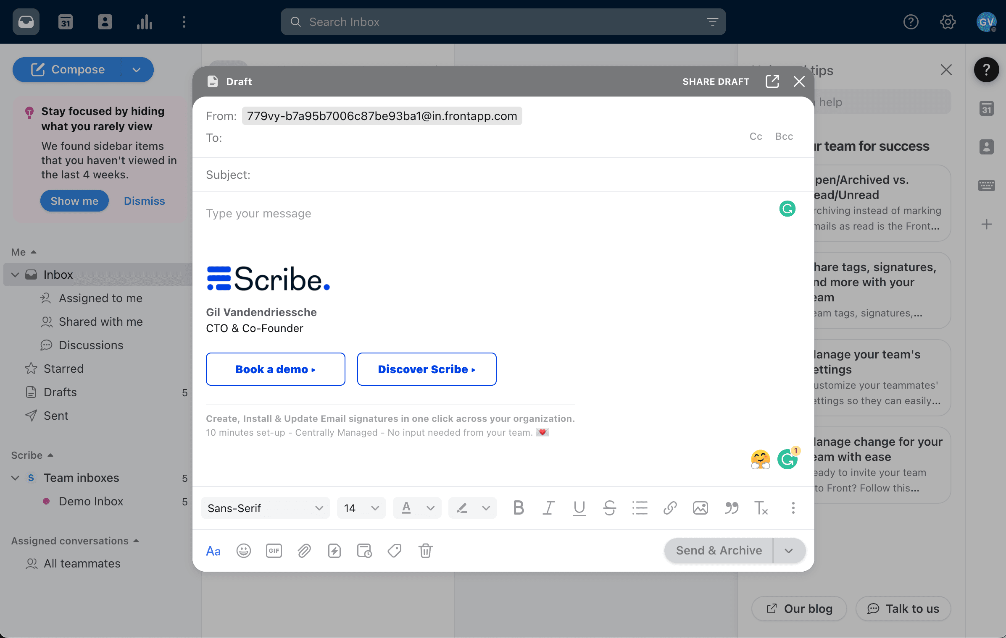
Task: Open the Sans-Serif font dropdown
Action: 266,508
